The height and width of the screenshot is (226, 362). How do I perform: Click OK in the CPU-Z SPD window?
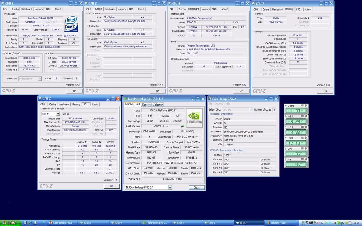click(112, 186)
